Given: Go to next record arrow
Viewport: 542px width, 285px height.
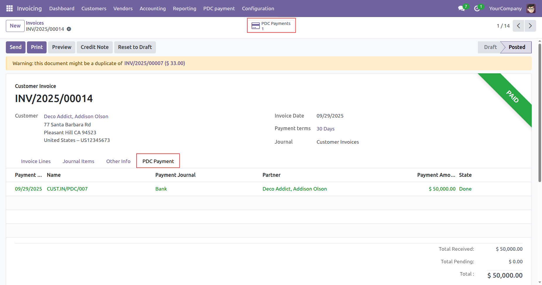Looking at the screenshot, I should (530, 26).
